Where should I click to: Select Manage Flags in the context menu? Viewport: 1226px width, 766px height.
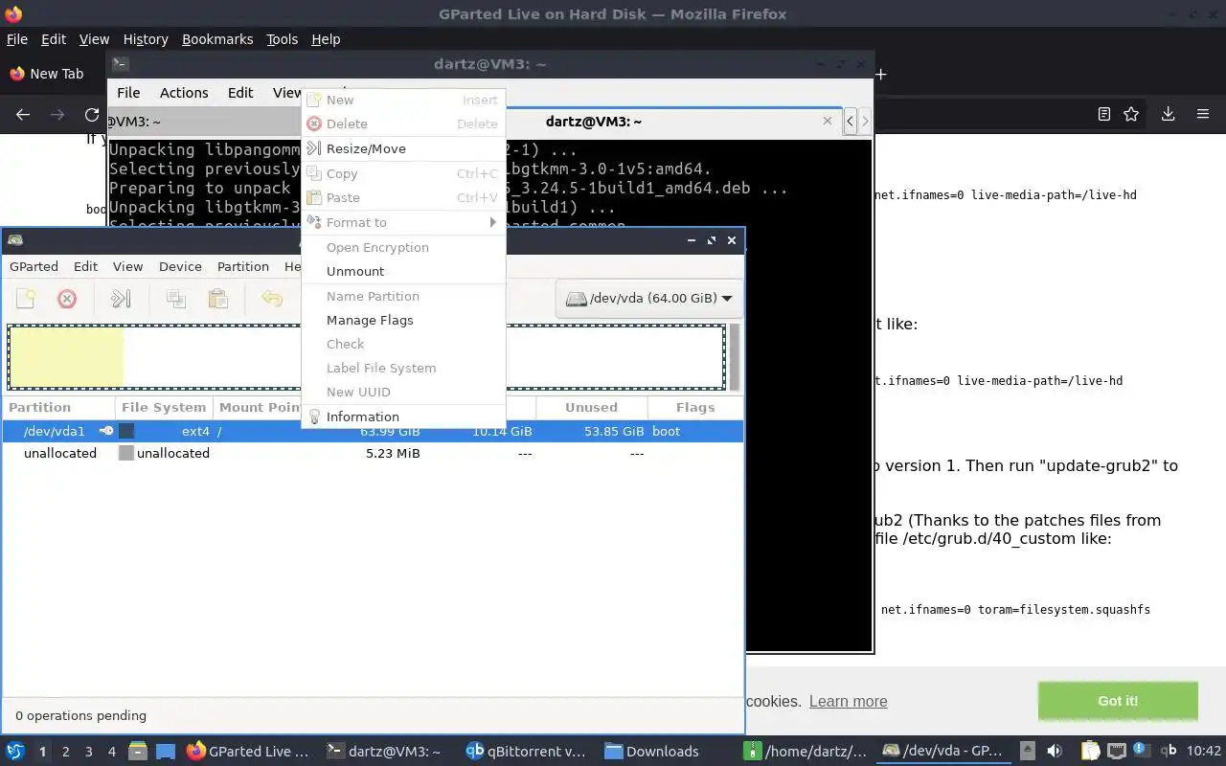point(403,320)
